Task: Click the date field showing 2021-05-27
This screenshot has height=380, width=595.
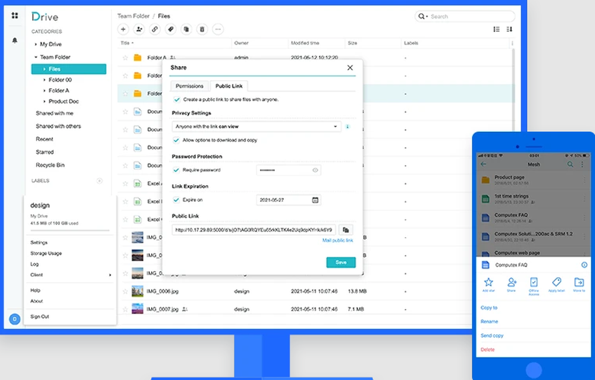Action: pos(287,199)
